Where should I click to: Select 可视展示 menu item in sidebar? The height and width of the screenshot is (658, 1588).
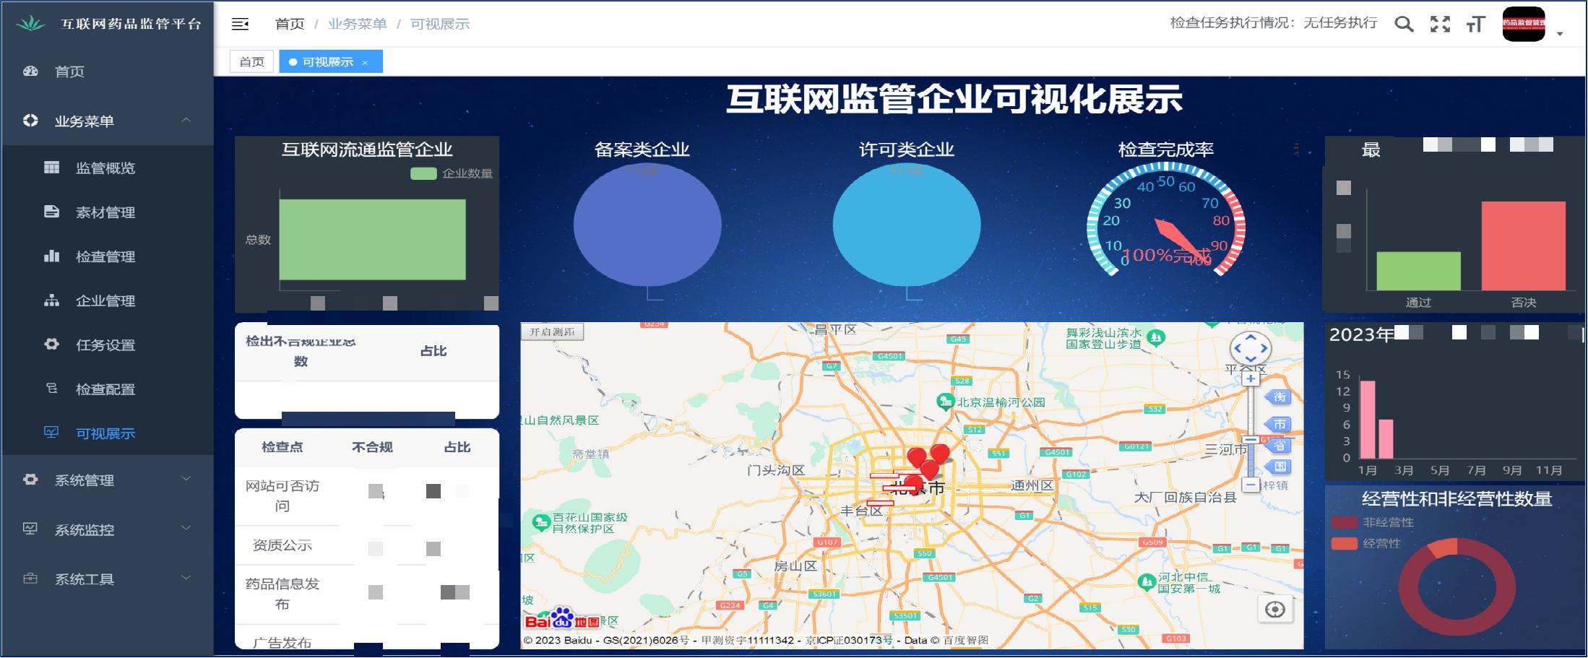coord(107,433)
